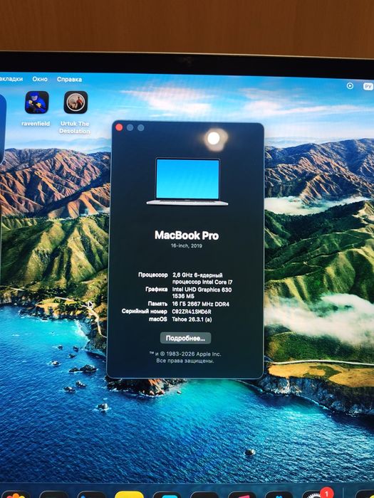Click the Серийный номер label
374x498 pixels.
pyautogui.click(x=145, y=312)
